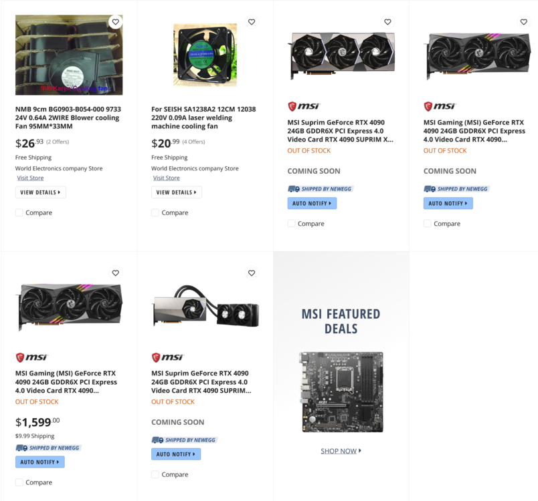538x501 pixels.
Task: Expand View Details for SEISH cooling fan
Action: pos(176,192)
